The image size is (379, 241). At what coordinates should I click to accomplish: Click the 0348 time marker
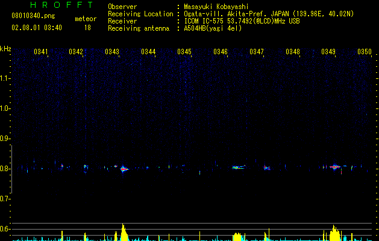(x=293, y=52)
